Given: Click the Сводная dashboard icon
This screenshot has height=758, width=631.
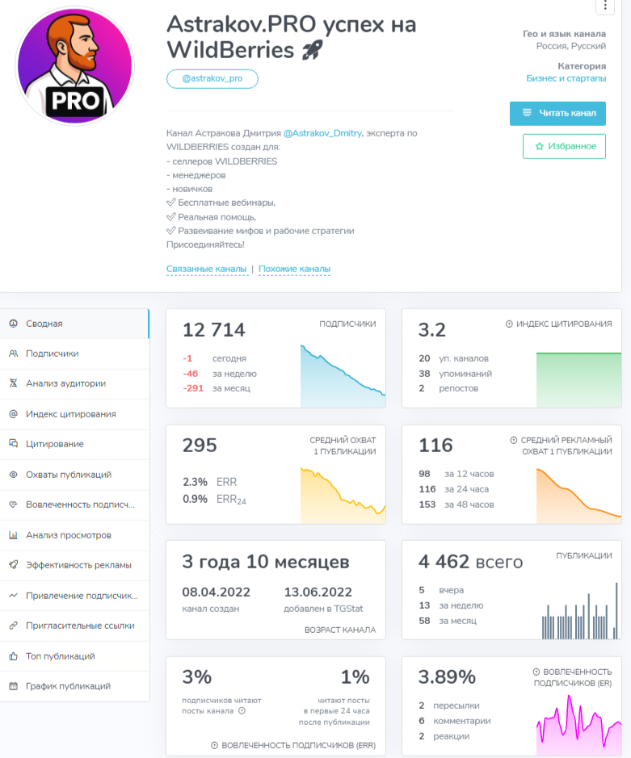Looking at the screenshot, I should [x=14, y=323].
